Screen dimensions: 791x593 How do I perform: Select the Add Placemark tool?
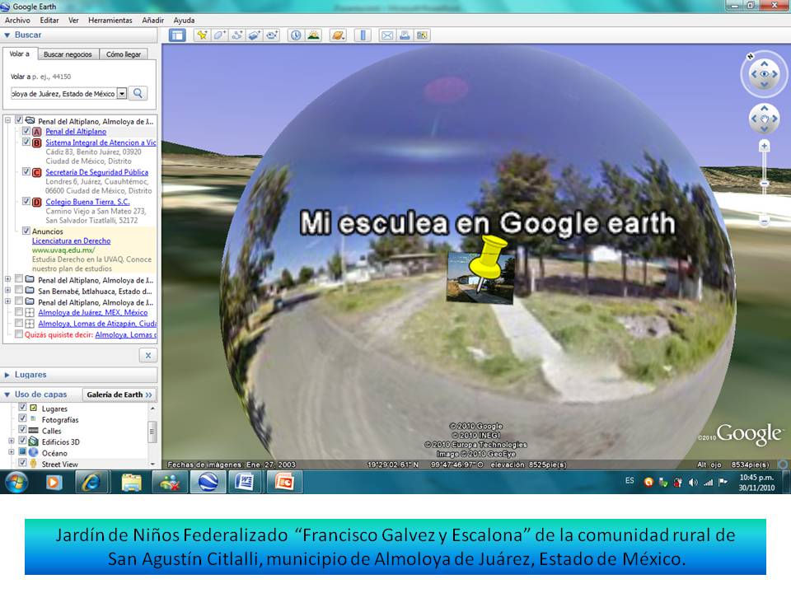pos(202,35)
